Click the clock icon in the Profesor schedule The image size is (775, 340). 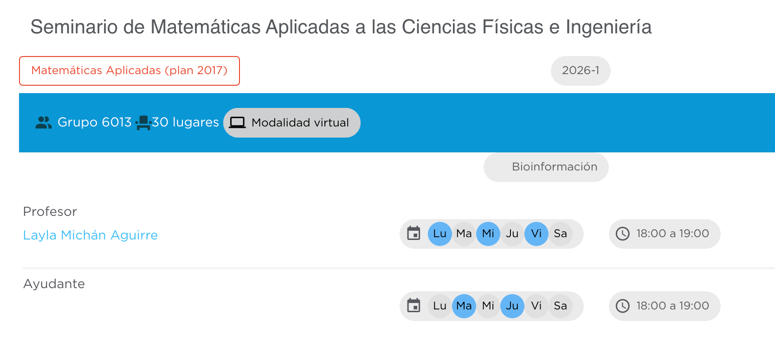pyautogui.click(x=622, y=233)
